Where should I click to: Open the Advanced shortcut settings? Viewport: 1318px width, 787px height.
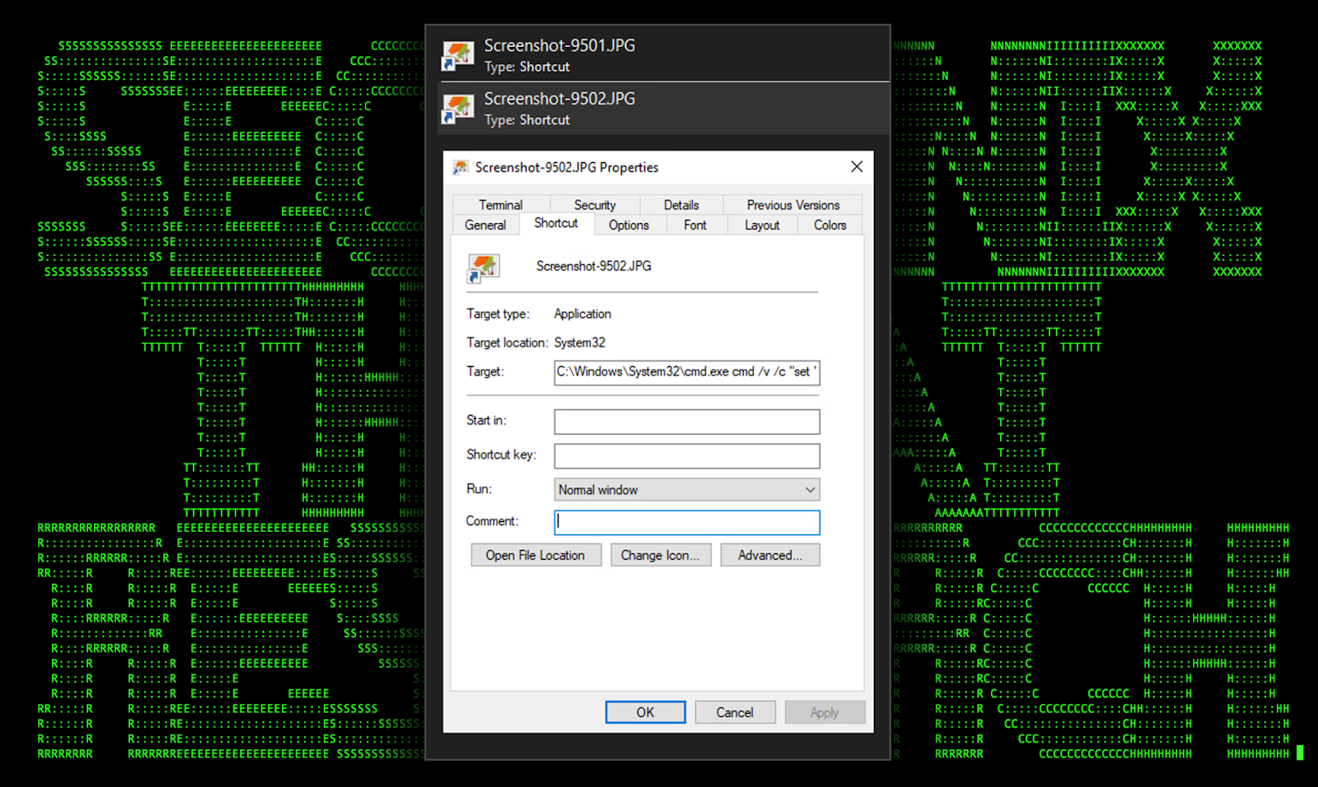[769, 556]
